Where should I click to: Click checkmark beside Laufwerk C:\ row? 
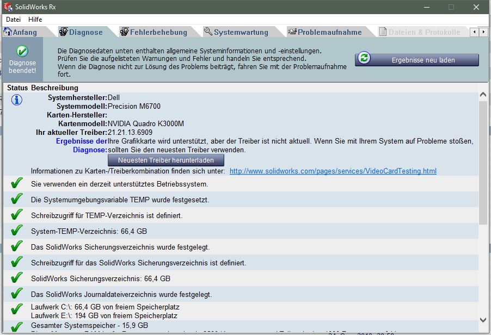pyautogui.click(x=16, y=309)
